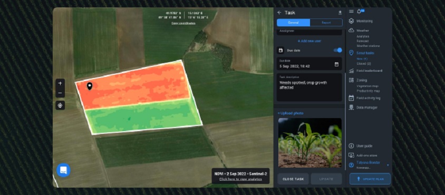
Task: Click the Data manager icon
Action: pos(351,108)
